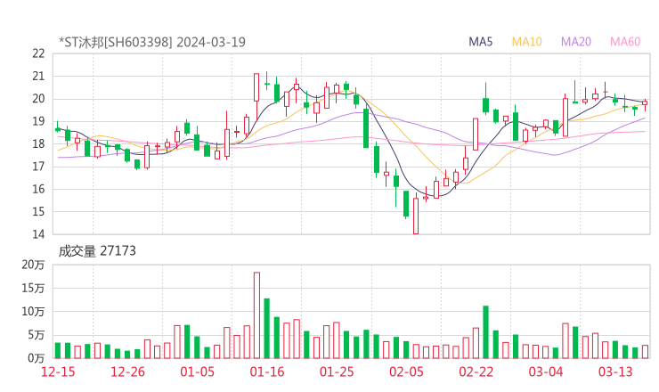Viewport: 659px width, 392px height.
Task: Click the price axis label 15
Action: click(x=38, y=211)
